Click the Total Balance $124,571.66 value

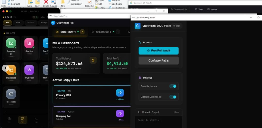69,64
